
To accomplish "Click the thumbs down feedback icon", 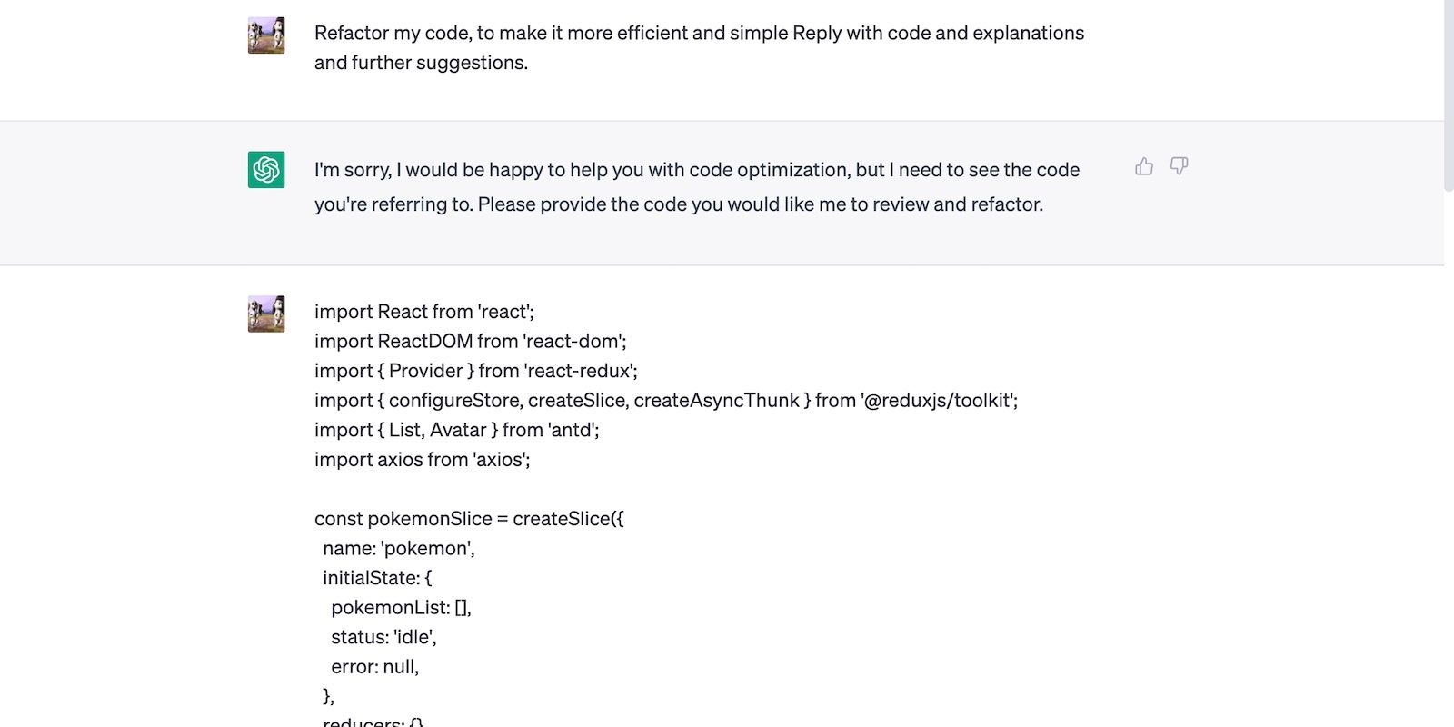I will coord(1179,166).
